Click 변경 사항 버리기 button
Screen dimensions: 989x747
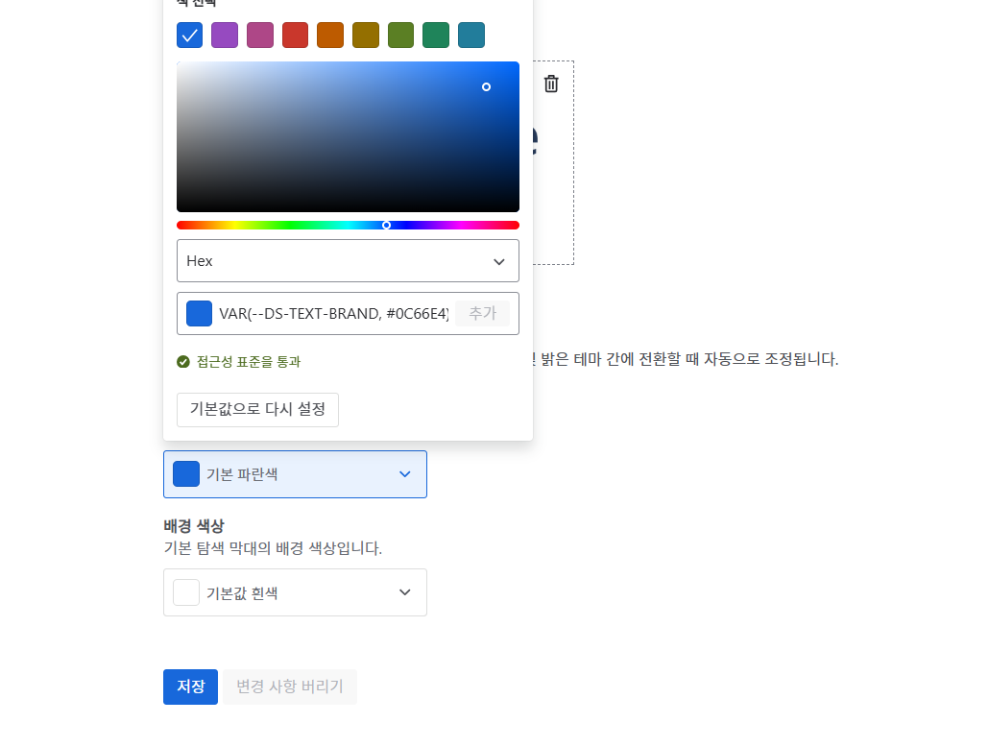tap(290, 687)
